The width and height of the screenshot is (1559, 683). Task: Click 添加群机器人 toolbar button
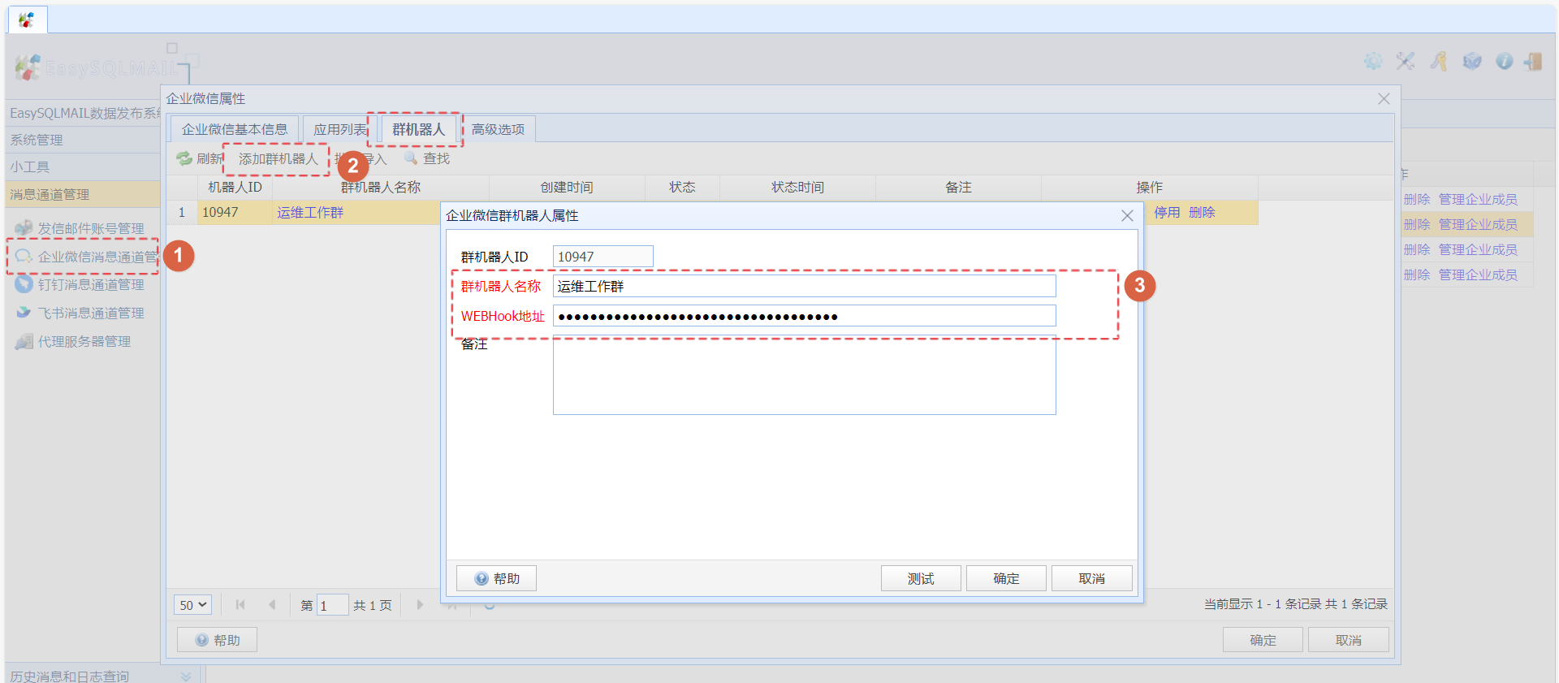(278, 158)
